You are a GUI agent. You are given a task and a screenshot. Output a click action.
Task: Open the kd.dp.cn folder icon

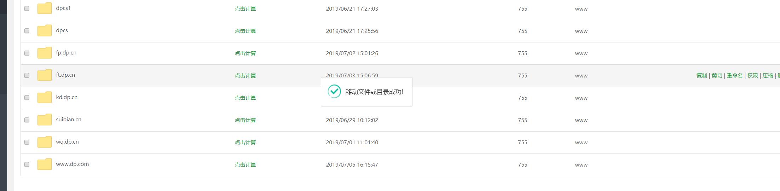(45, 97)
